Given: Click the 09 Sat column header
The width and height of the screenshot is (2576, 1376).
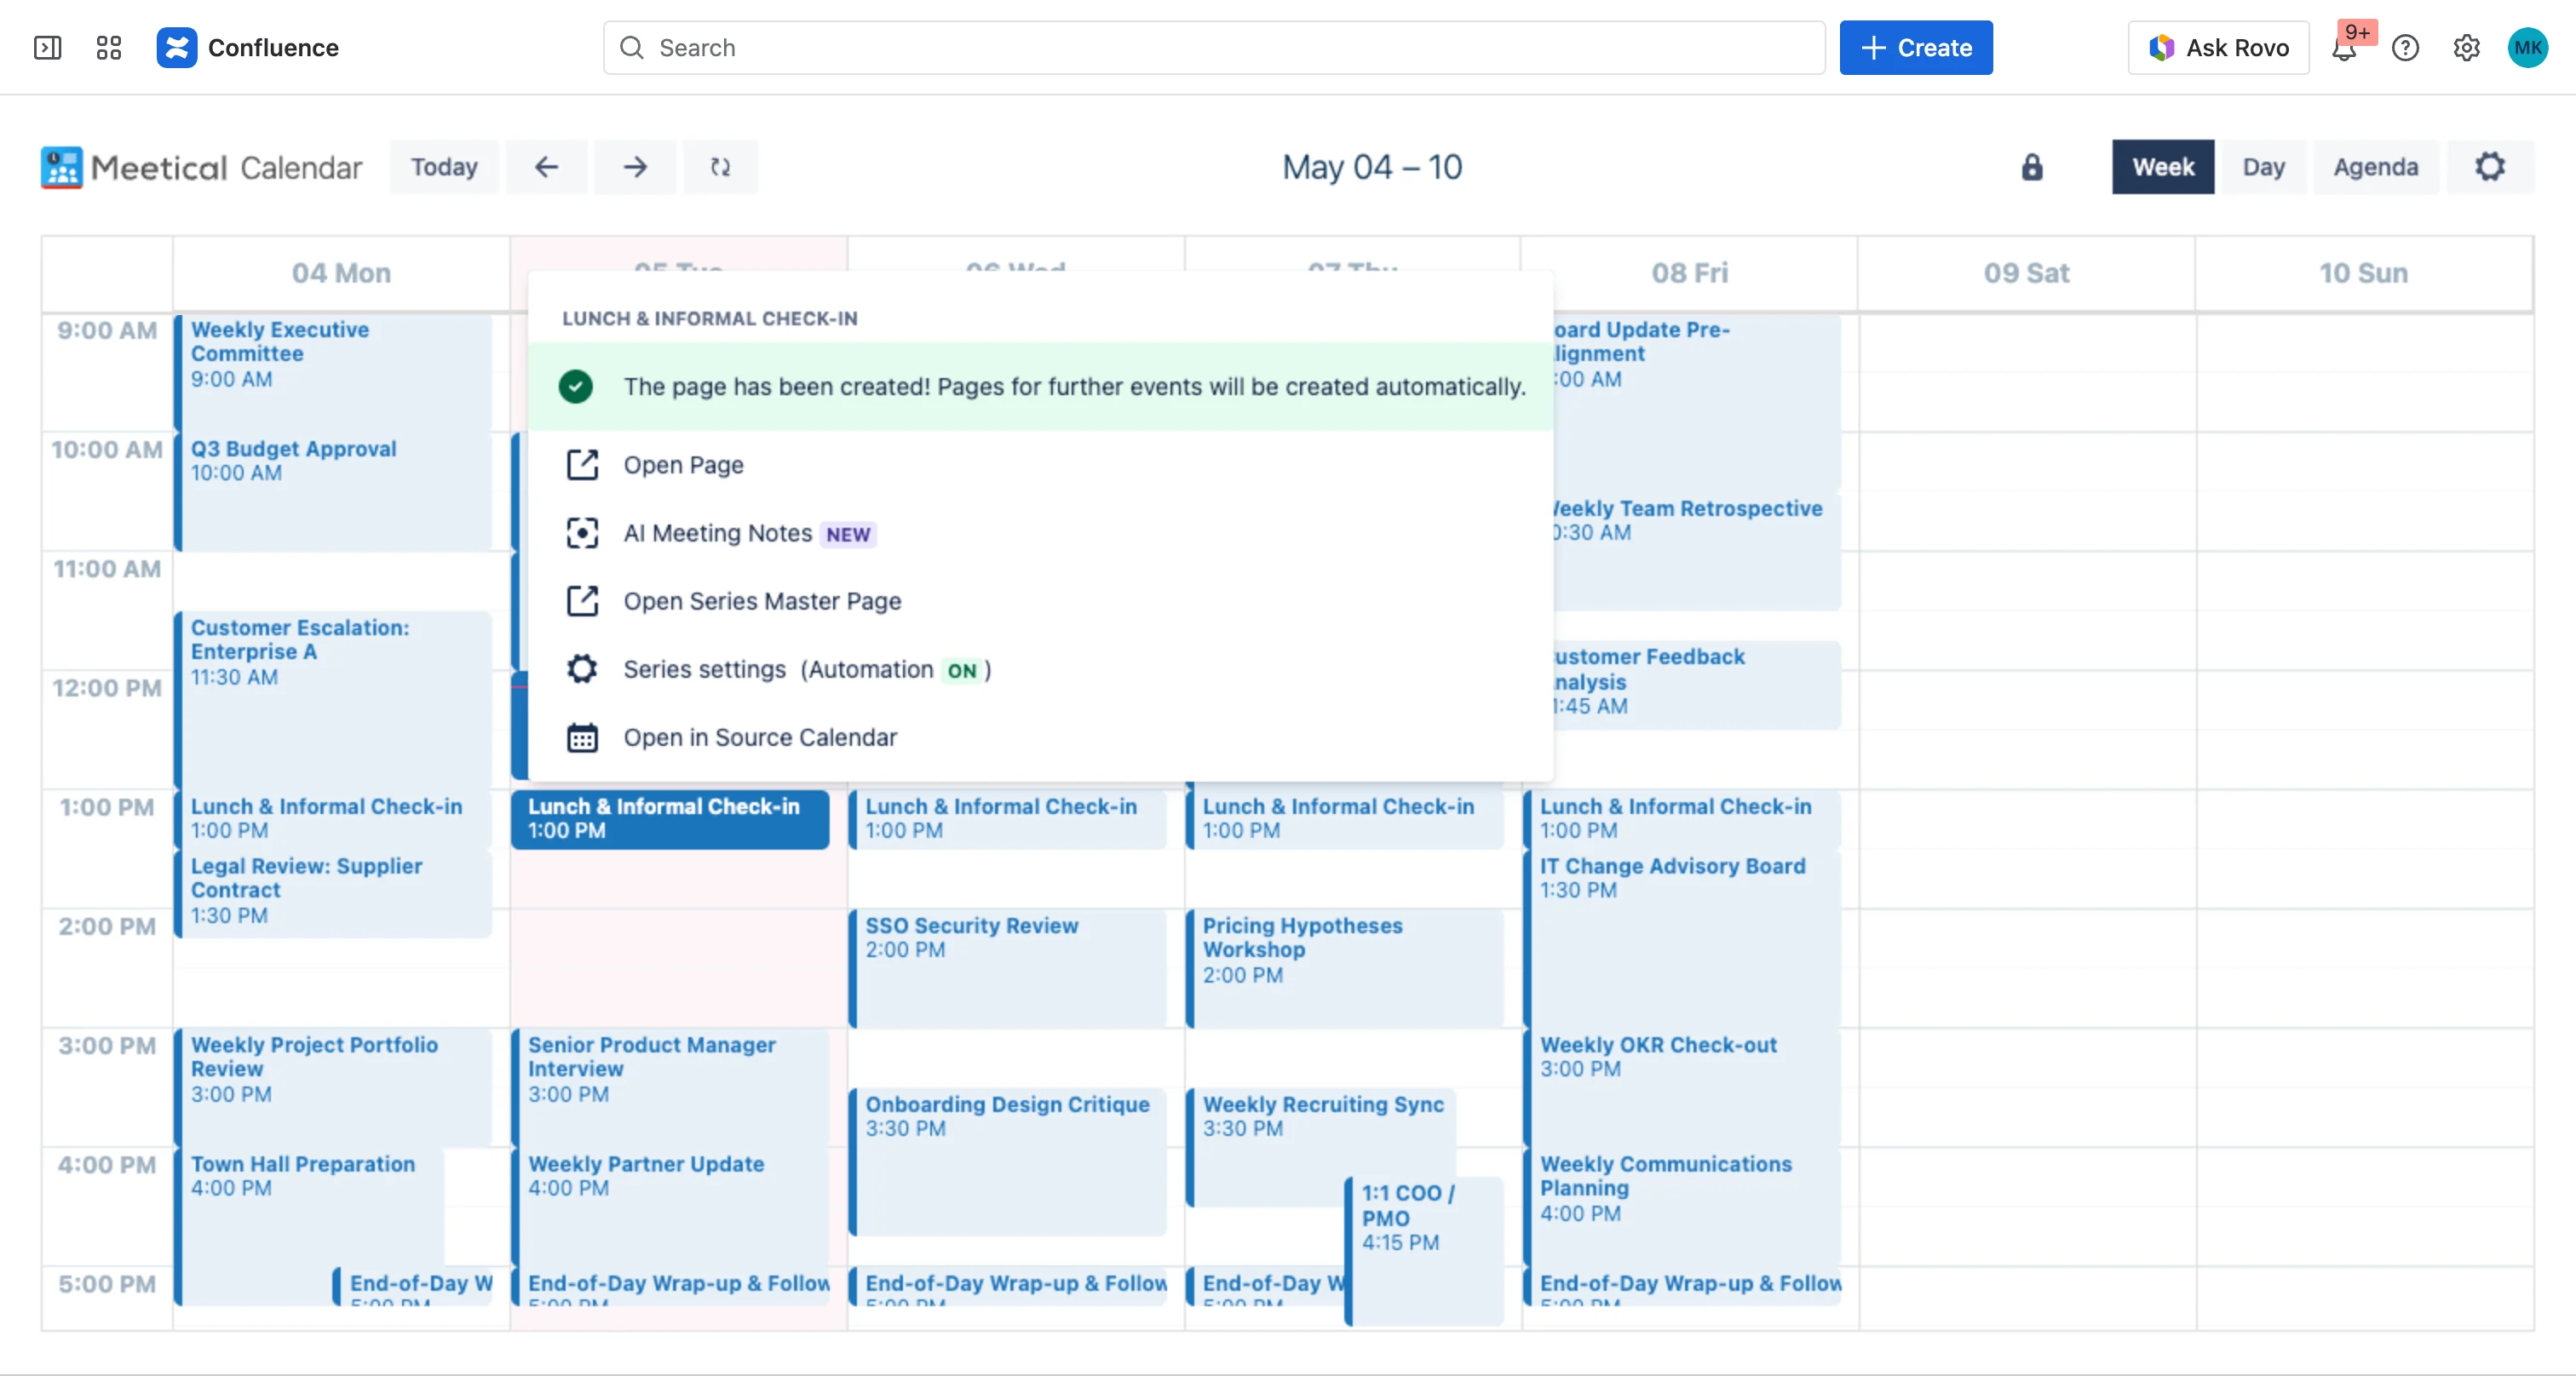Looking at the screenshot, I should point(2027,272).
